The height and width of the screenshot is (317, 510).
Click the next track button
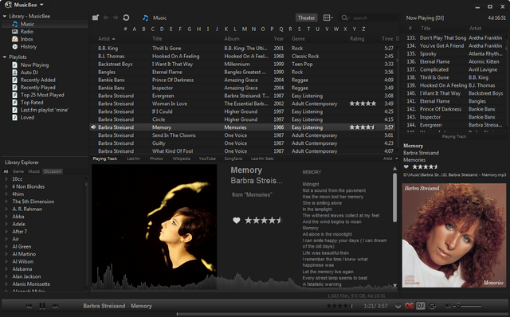[x=56, y=306]
